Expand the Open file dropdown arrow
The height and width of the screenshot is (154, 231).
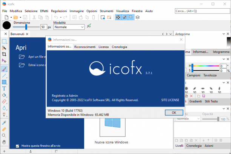[20, 17]
